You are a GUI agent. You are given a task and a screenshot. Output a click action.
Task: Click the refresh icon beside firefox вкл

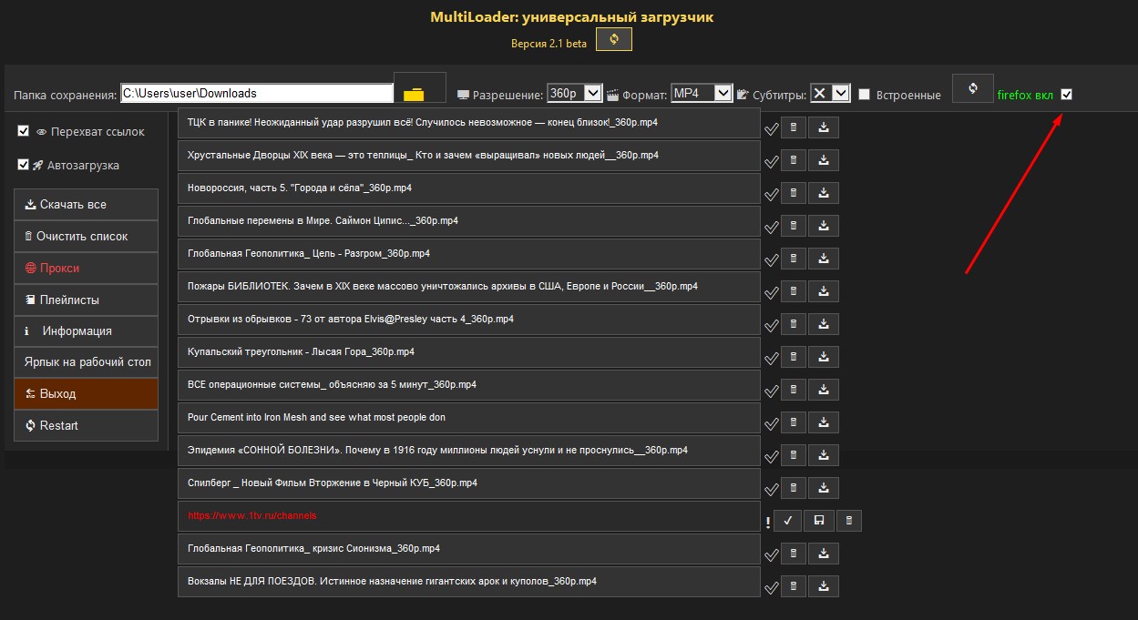coord(972,88)
